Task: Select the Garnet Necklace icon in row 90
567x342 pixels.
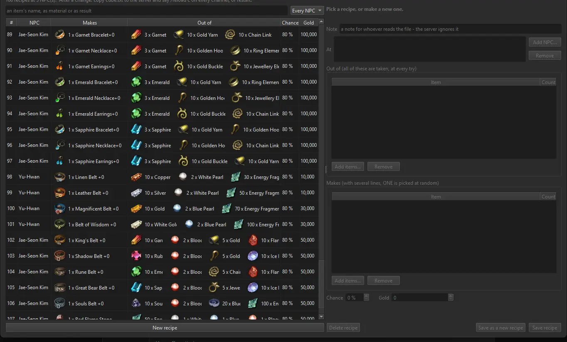Action: 59,50
